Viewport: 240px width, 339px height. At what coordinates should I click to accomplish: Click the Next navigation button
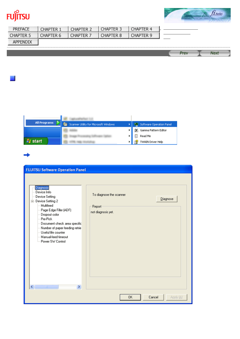coord(215,53)
